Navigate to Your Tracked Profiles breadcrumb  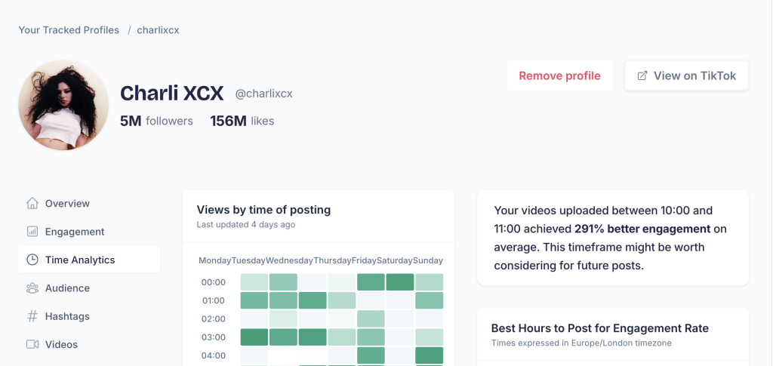click(69, 30)
